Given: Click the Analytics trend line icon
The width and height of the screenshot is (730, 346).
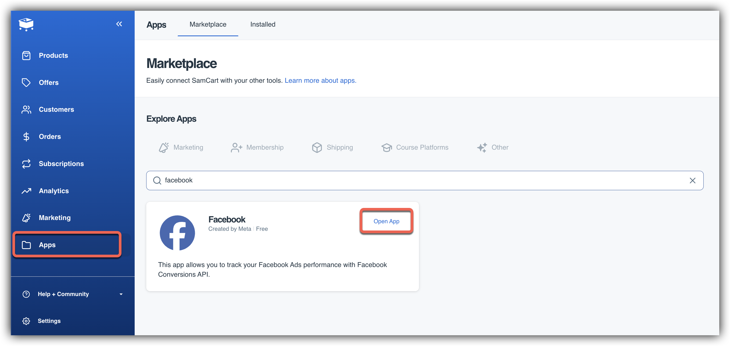Looking at the screenshot, I should tap(26, 191).
